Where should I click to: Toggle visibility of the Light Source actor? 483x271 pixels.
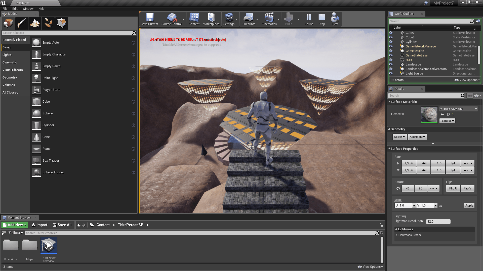(x=391, y=74)
